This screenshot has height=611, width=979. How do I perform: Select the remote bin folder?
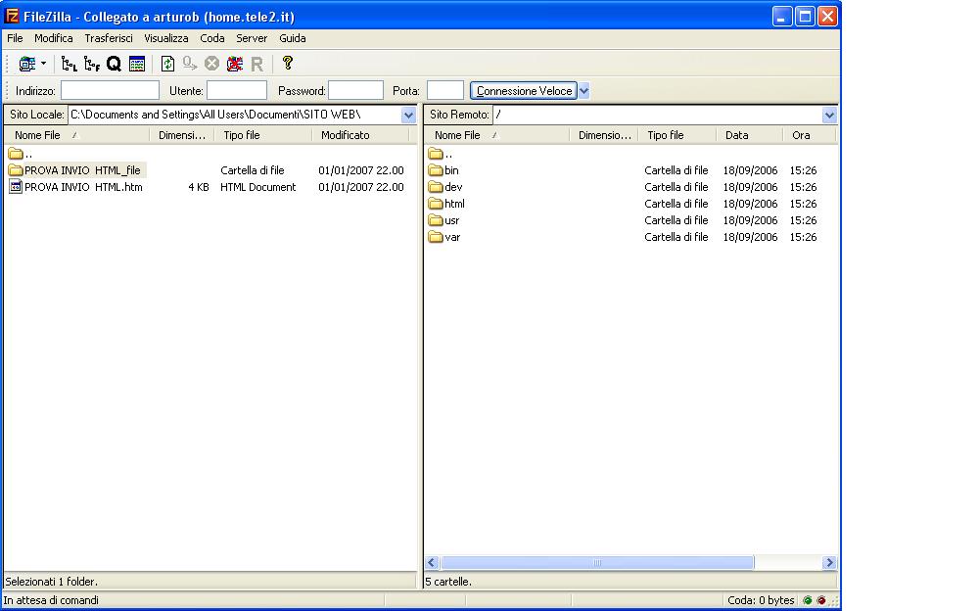pos(443,170)
